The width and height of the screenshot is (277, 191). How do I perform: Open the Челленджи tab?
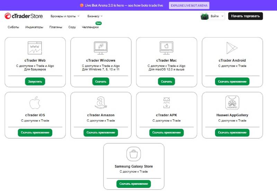coord(90,27)
